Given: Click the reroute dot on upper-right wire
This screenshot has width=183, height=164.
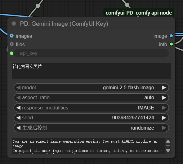Looking at the screenshot, I should [127, 5].
